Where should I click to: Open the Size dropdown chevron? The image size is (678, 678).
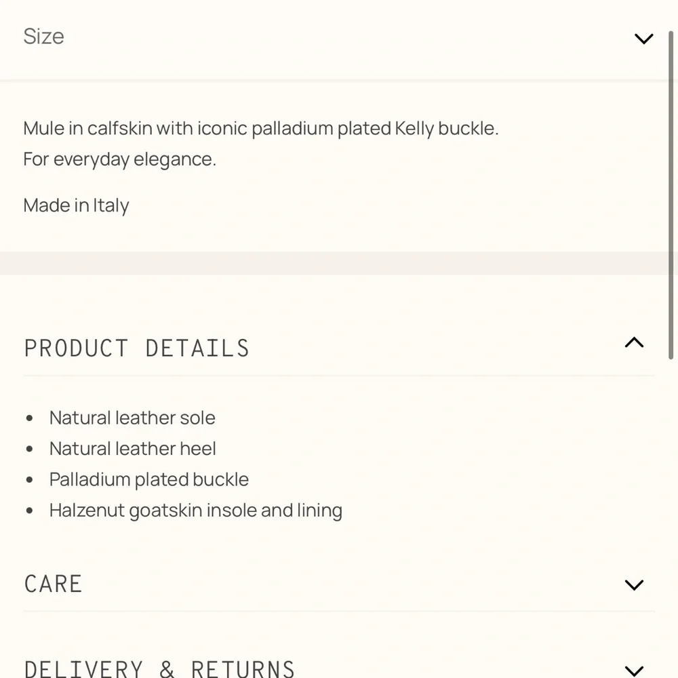[643, 38]
